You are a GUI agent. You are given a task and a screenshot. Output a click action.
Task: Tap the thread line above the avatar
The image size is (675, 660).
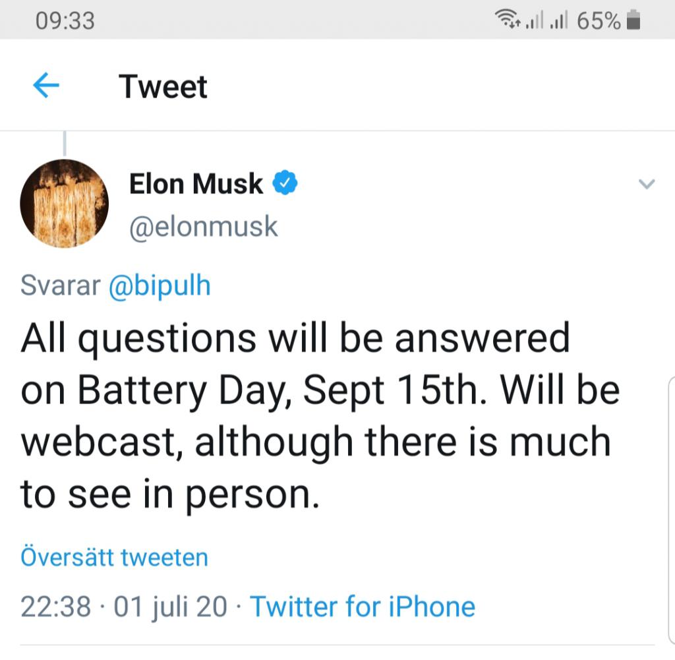click(65, 143)
